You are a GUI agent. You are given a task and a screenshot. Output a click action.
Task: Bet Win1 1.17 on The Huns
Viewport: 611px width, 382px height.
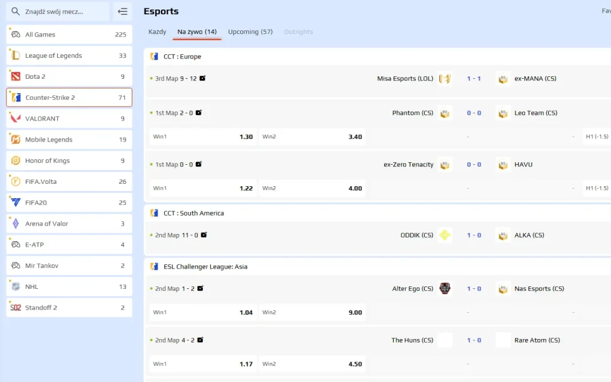pos(203,363)
